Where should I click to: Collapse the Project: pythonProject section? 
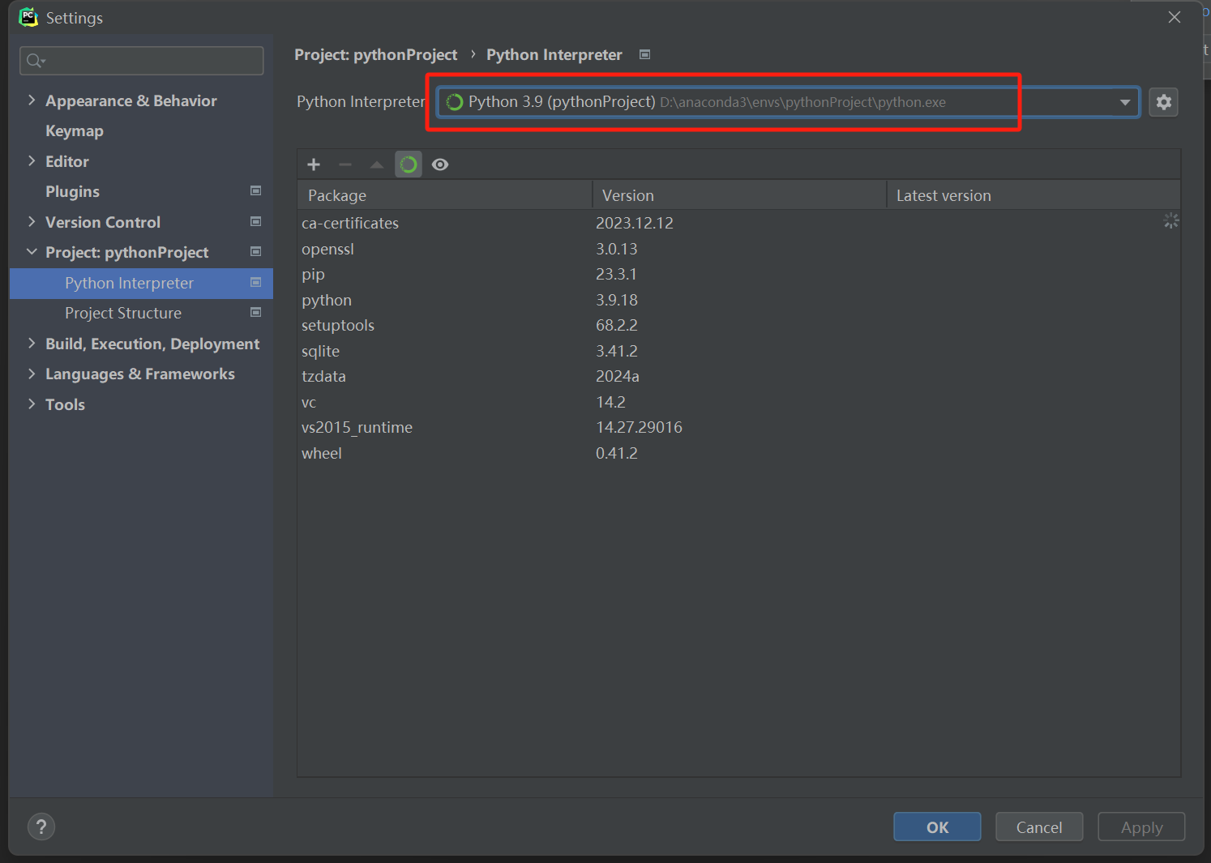32,252
